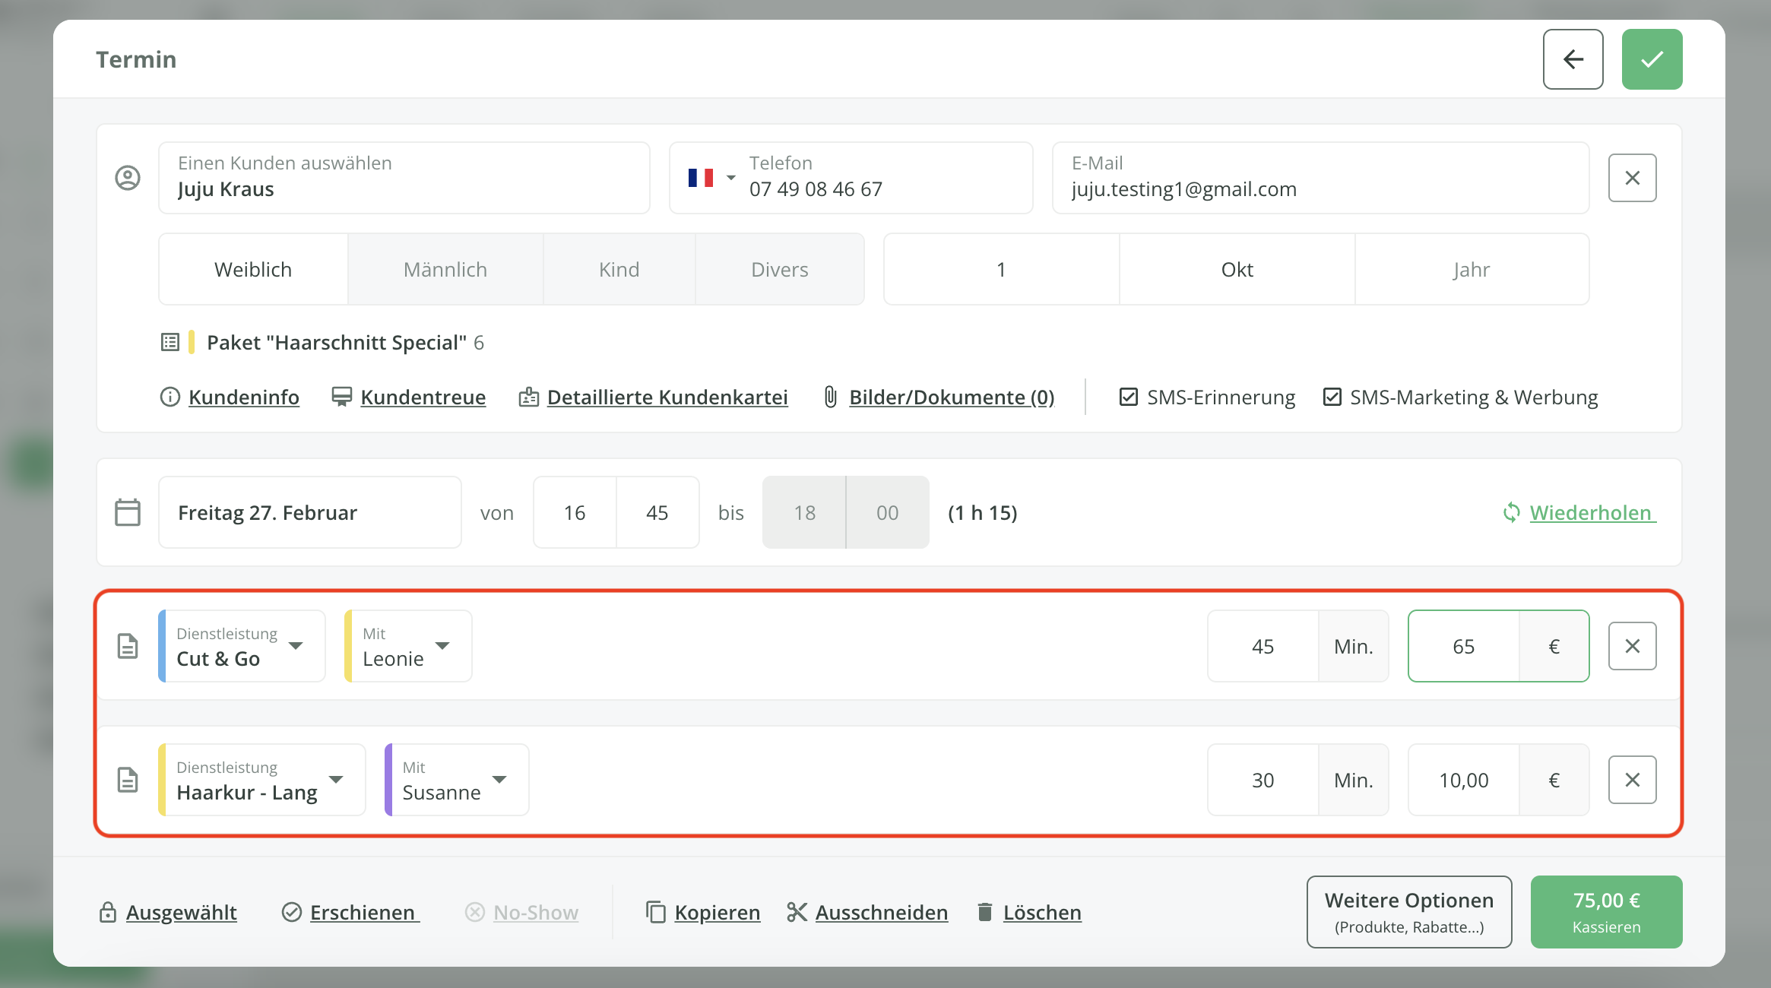Select the Männlich gender tab
Screen dimensions: 1771x988
(445, 270)
